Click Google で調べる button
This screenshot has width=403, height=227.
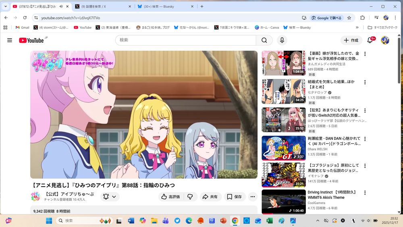pos(326,18)
